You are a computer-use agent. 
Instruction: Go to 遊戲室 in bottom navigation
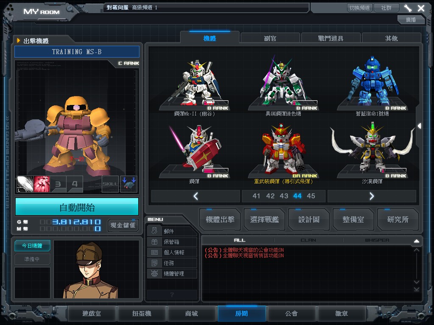tap(92, 314)
